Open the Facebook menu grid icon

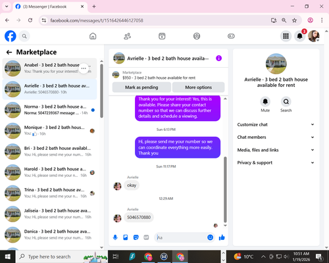(286, 36)
